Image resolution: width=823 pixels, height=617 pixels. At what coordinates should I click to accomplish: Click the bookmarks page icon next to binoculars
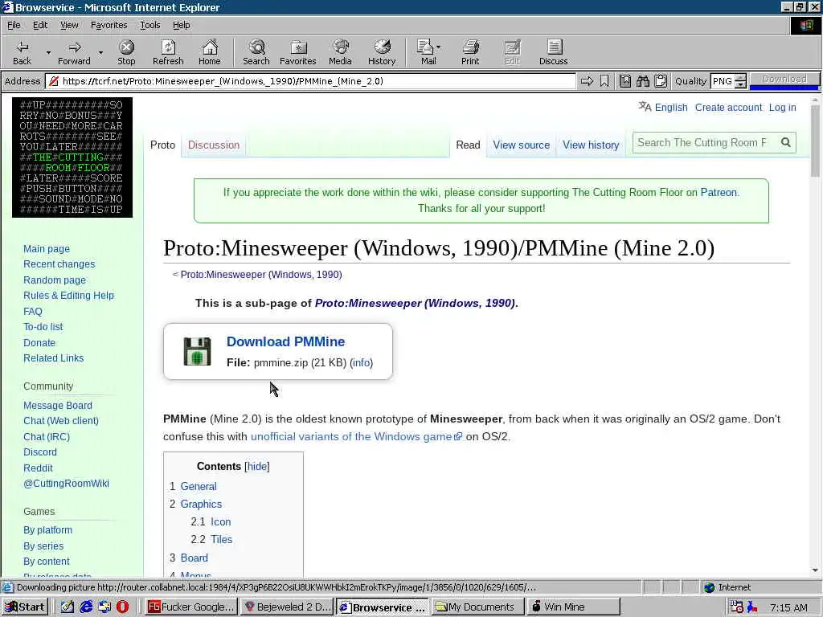point(624,81)
